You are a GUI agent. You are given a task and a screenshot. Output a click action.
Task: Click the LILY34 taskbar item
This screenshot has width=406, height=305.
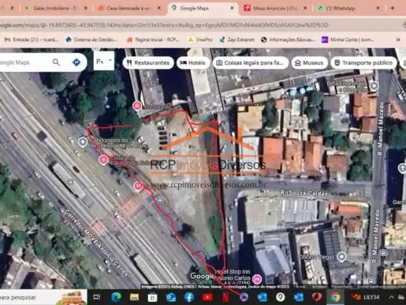click(366, 297)
